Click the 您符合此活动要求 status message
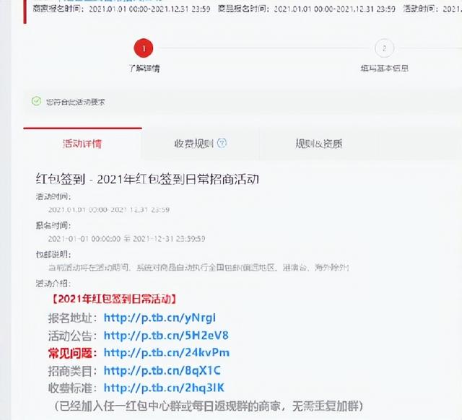 click(75, 102)
